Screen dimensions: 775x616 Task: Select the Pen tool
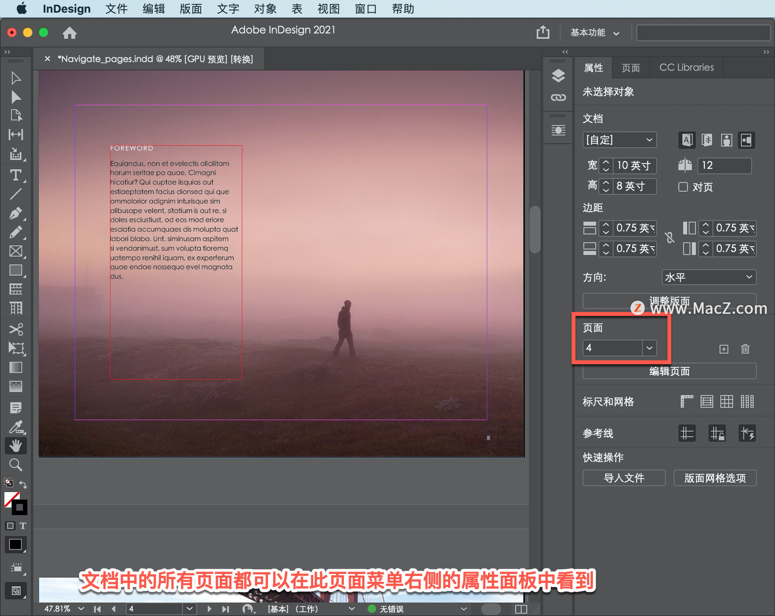[16, 213]
